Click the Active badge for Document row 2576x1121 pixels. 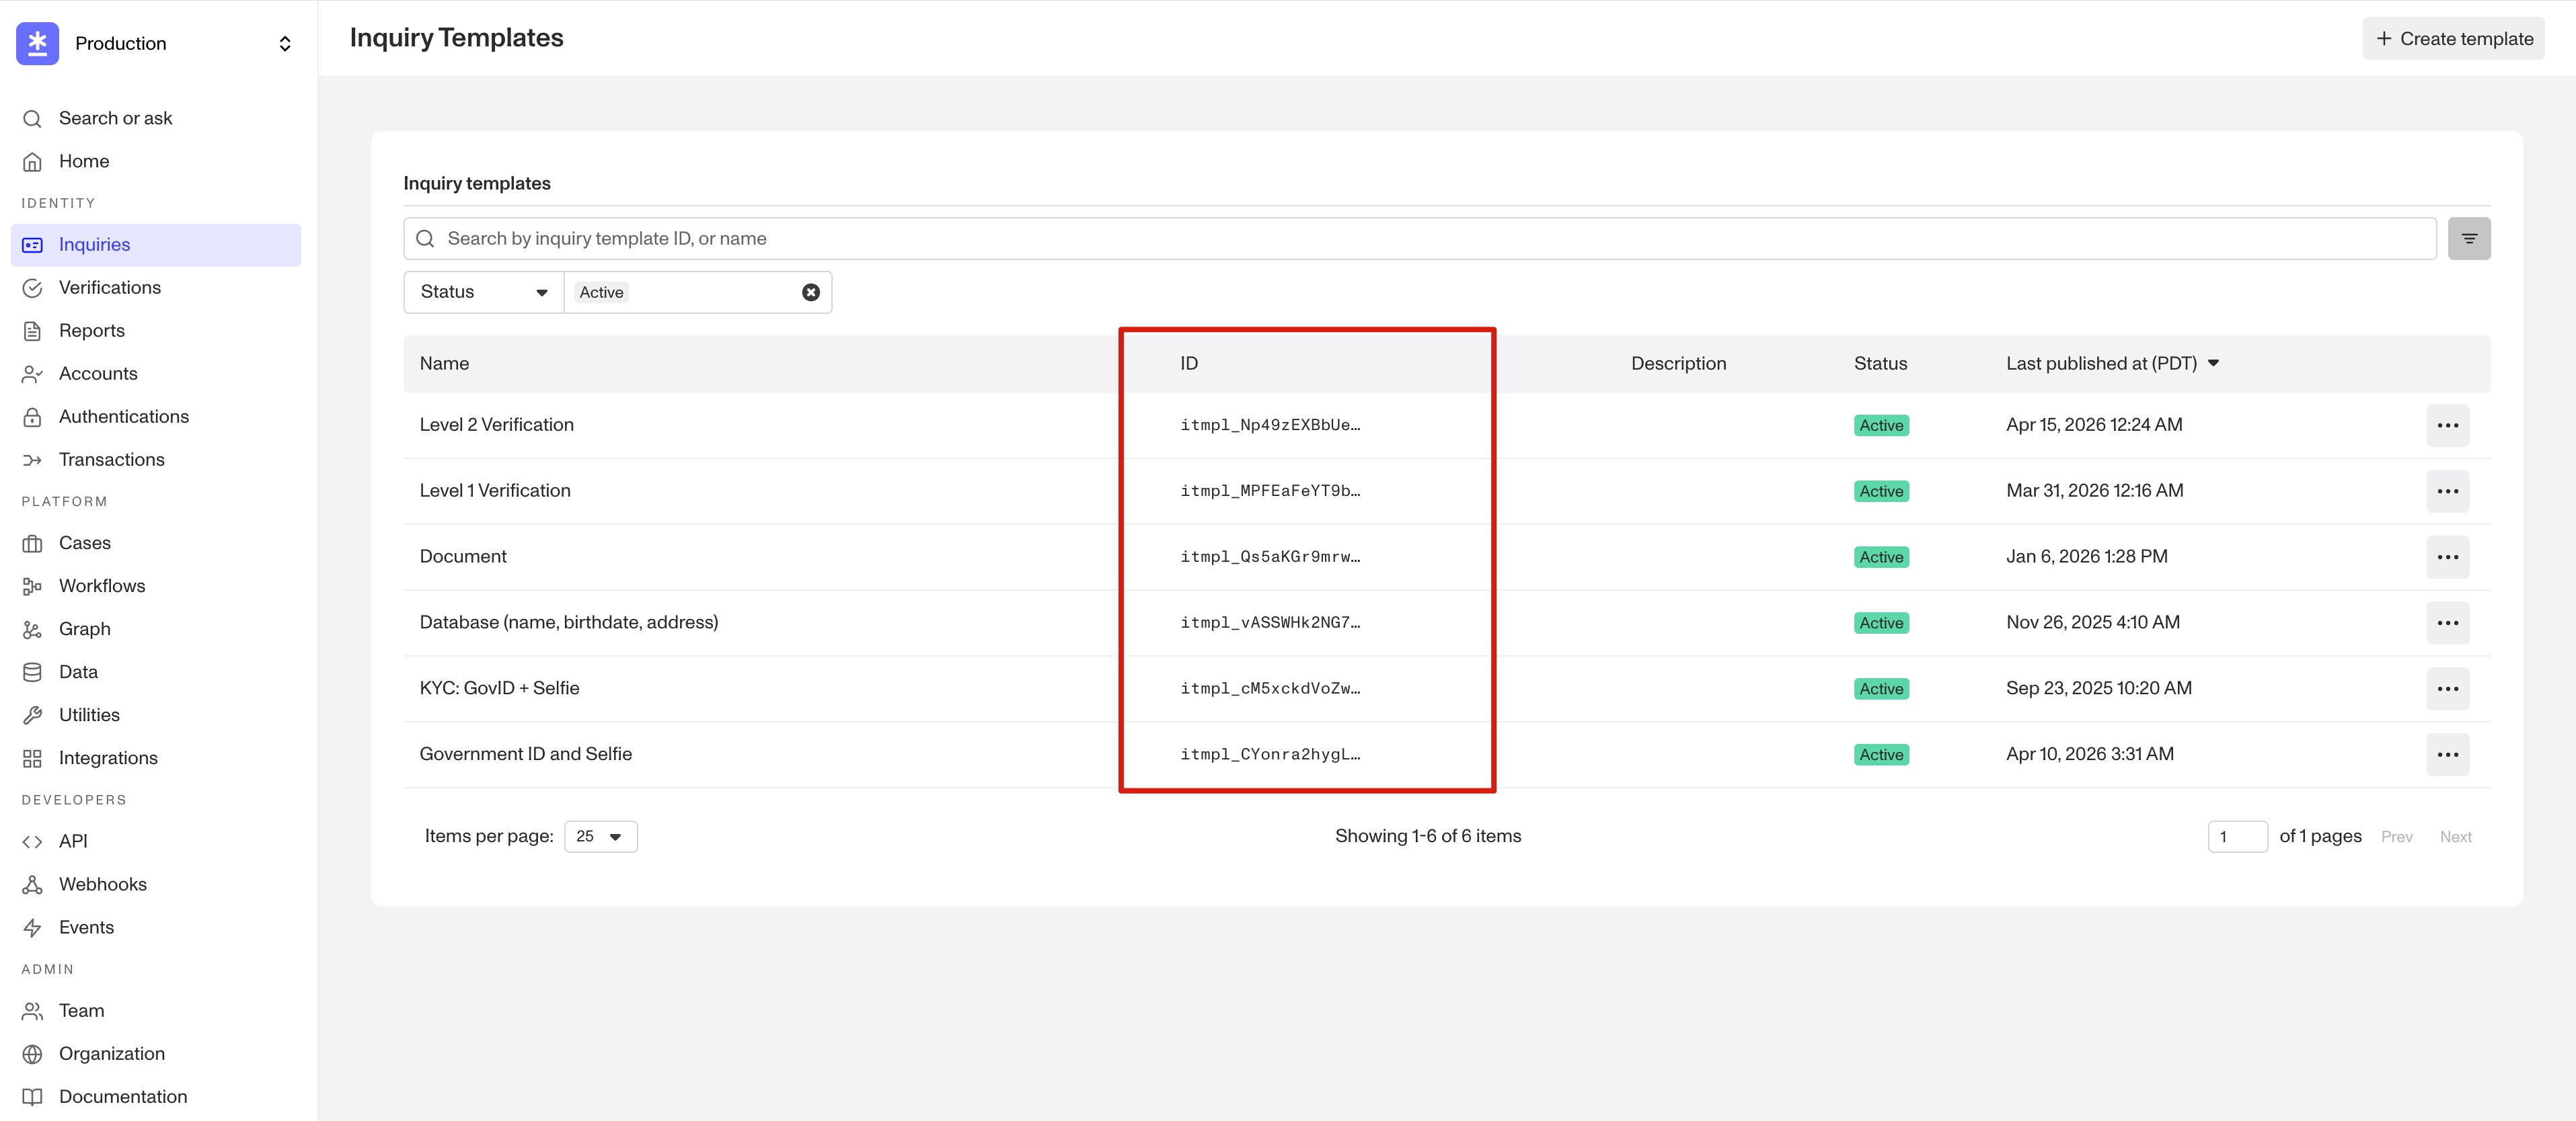click(1881, 558)
